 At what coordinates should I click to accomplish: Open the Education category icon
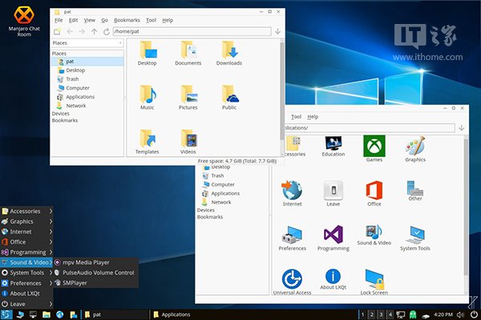point(333,146)
